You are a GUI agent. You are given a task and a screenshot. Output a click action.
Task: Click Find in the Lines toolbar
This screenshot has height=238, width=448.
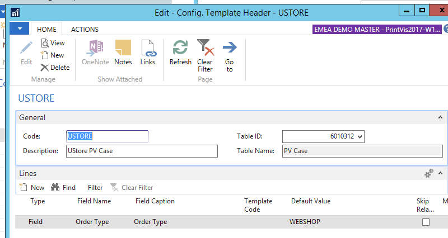click(63, 188)
